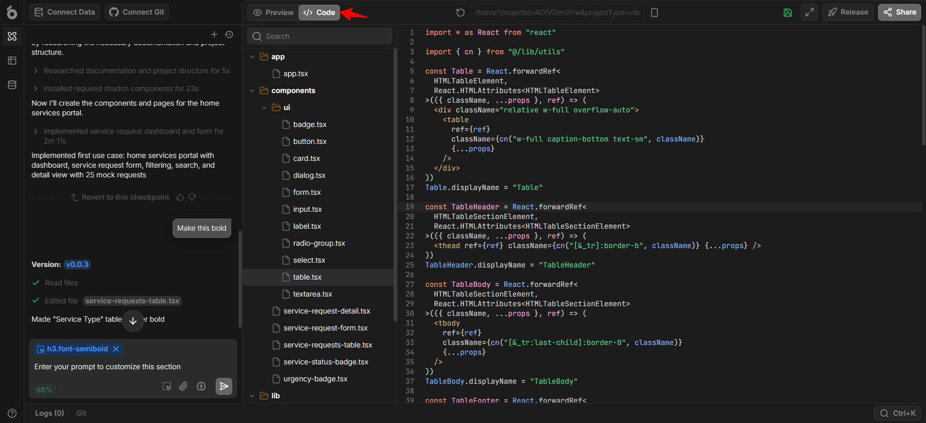Click the brain model icon in prompt box
This screenshot has width=926, height=423.
pyautogui.click(x=201, y=386)
